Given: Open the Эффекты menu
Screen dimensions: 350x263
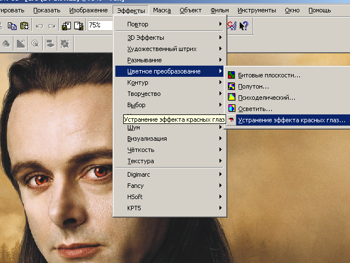Looking at the screenshot, I should point(131,11).
